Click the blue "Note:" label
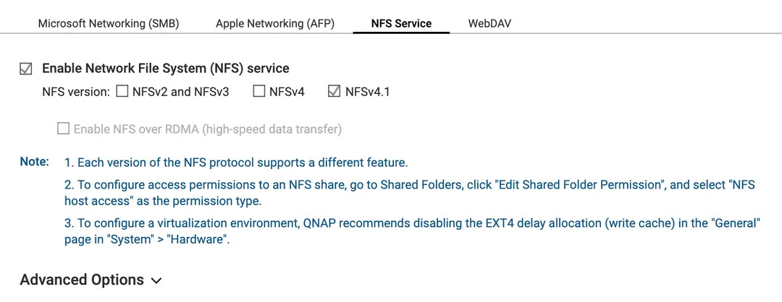The image size is (782, 302). (x=35, y=161)
